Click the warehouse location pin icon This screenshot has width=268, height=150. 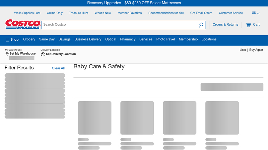(x=7, y=54)
